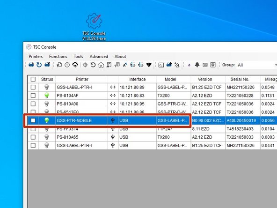Open the Functions menu
277x208 pixels.
pyautogui.click(x=58, y=56)
